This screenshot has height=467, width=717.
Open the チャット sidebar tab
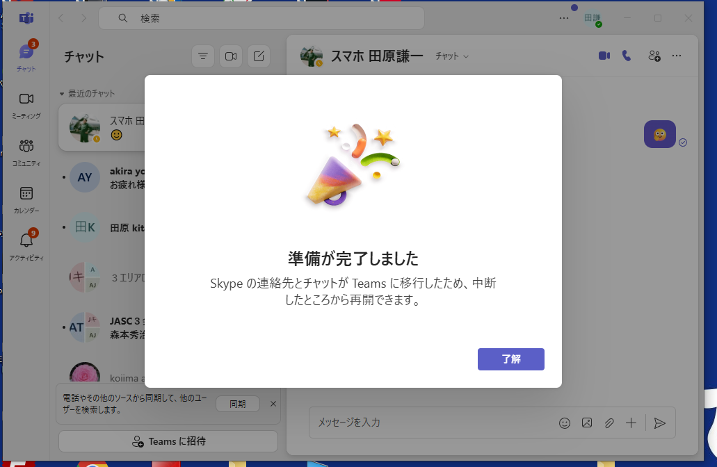(x=26, y=57)
